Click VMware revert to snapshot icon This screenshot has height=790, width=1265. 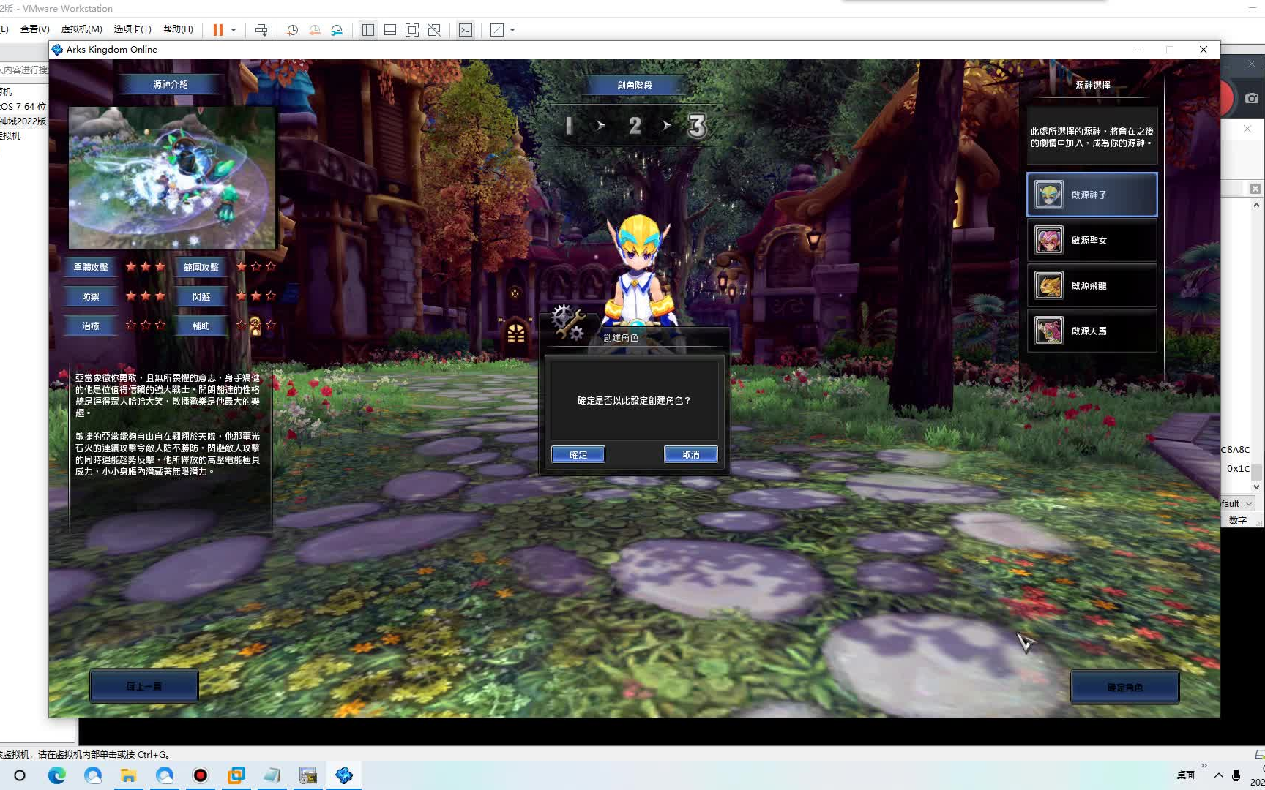(x=315, y=30)
